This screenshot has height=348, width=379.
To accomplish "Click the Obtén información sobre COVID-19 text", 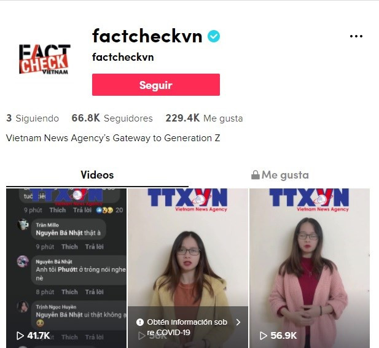I will 187,327.
